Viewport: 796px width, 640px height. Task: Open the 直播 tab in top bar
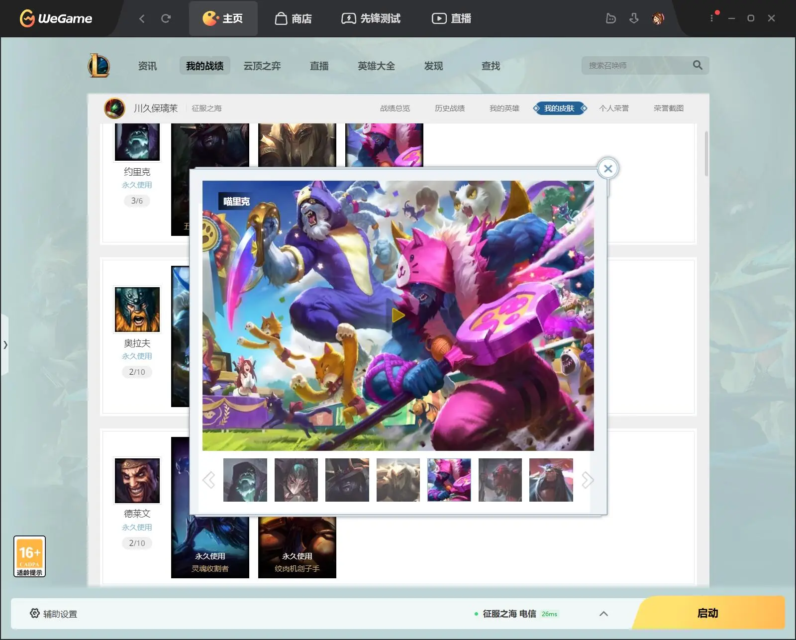(451, 18)
